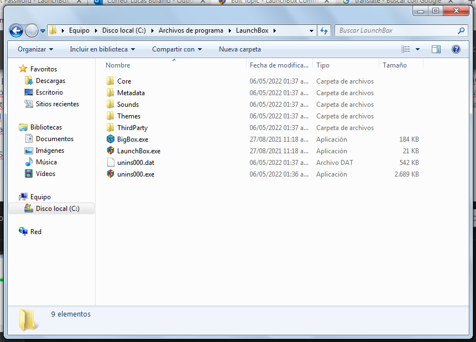This screenshot has height=342, width=476.
Task: Click the Vídeos film icon
Action: (29, 174)
